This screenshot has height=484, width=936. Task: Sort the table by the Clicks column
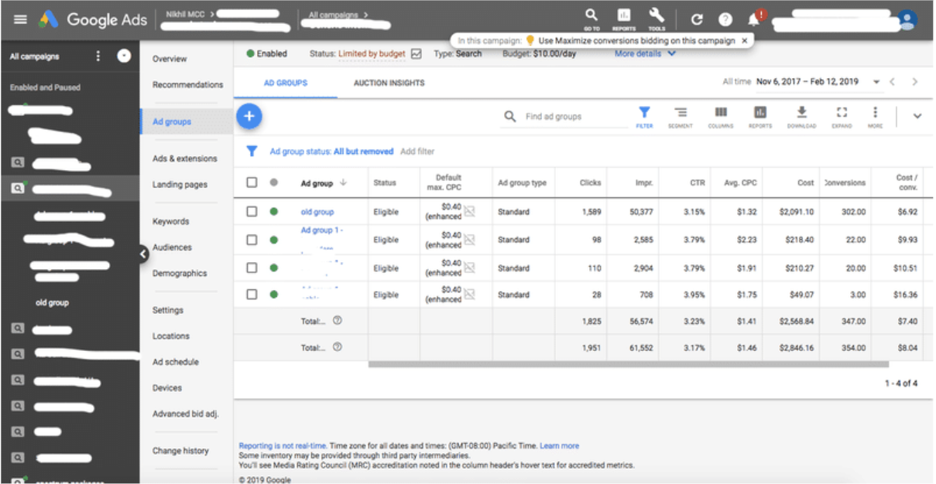(591, 183)
